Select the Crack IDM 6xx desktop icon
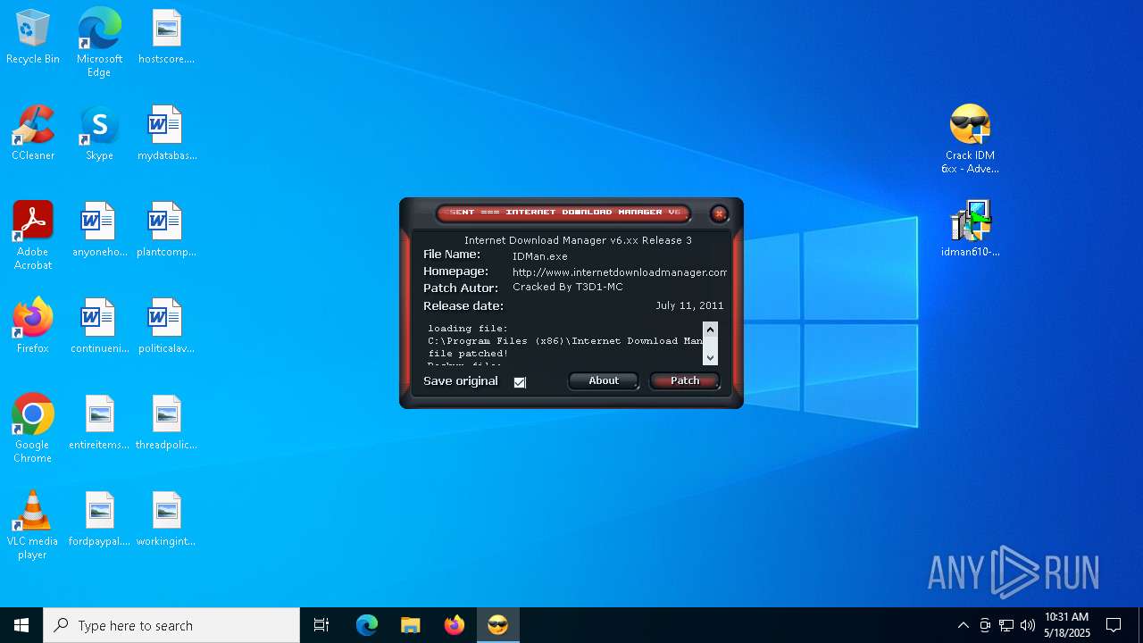This screenshot has height=643, width=1143. click(x=970, y=139)
